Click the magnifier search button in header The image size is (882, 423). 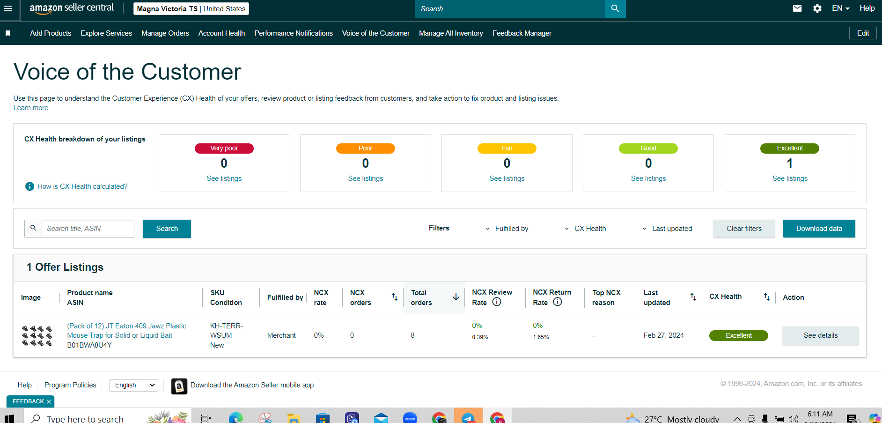(615, 9)
